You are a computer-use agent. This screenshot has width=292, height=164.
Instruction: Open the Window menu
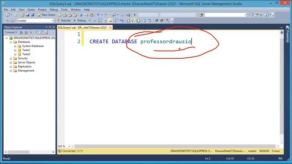pyautogui.click(x=76, y=10)
